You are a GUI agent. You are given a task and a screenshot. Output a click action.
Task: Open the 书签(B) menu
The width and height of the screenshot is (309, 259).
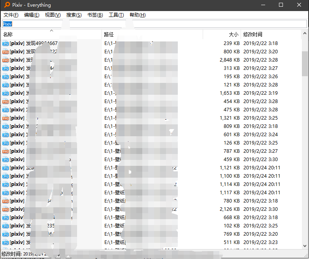tap(95, 15)
